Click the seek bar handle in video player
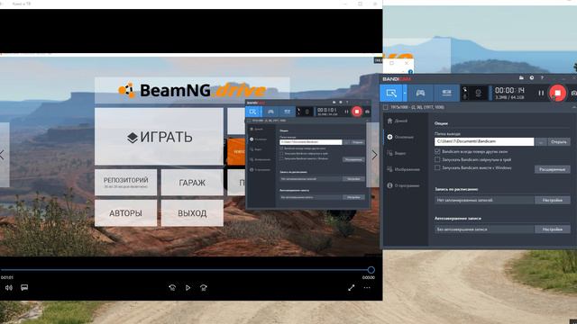577x324 pixels. point(371,270)
